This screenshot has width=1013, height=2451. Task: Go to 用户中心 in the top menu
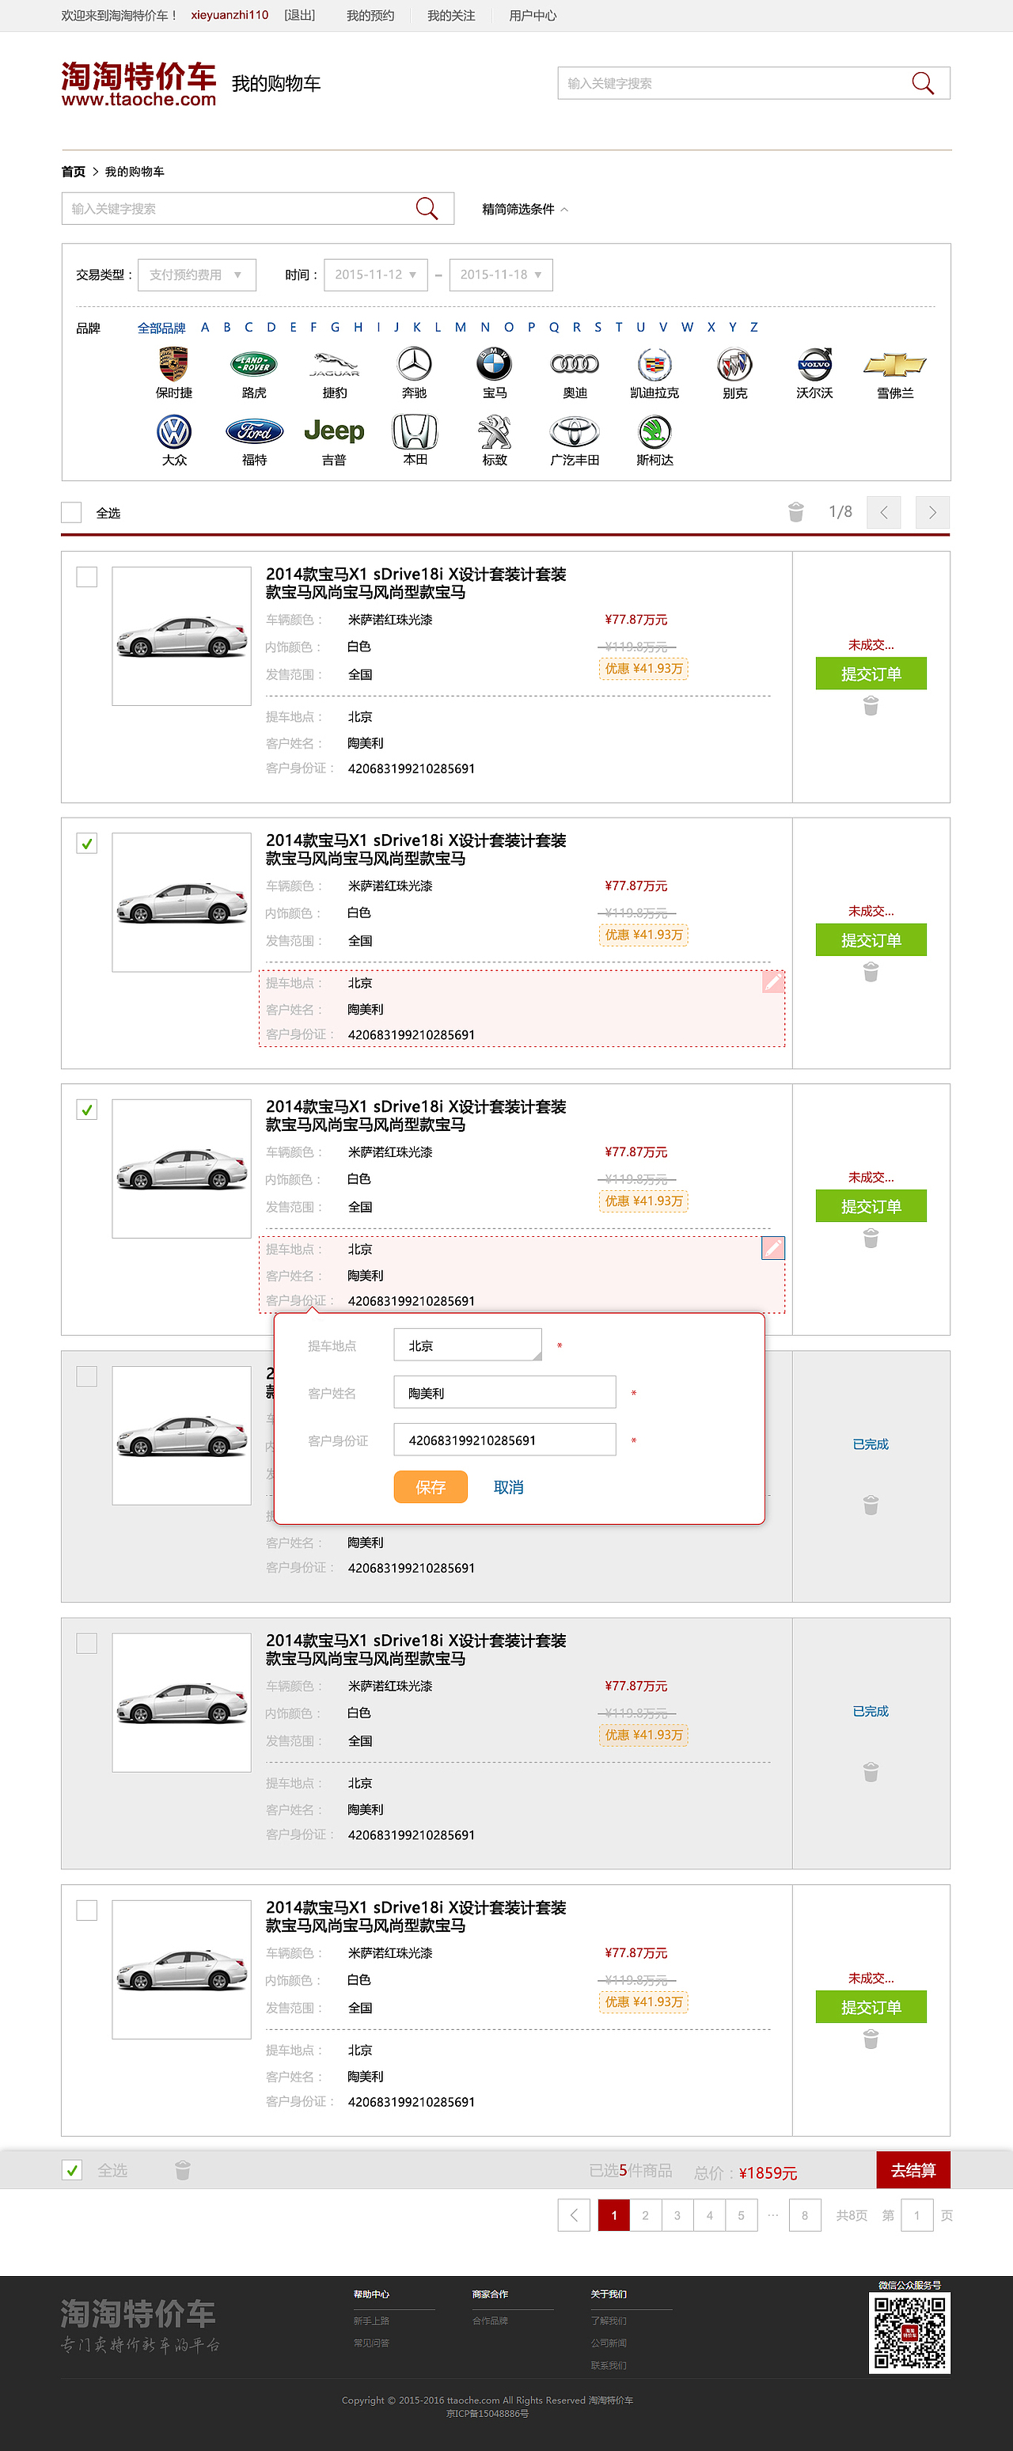click(x=533, y=15)
